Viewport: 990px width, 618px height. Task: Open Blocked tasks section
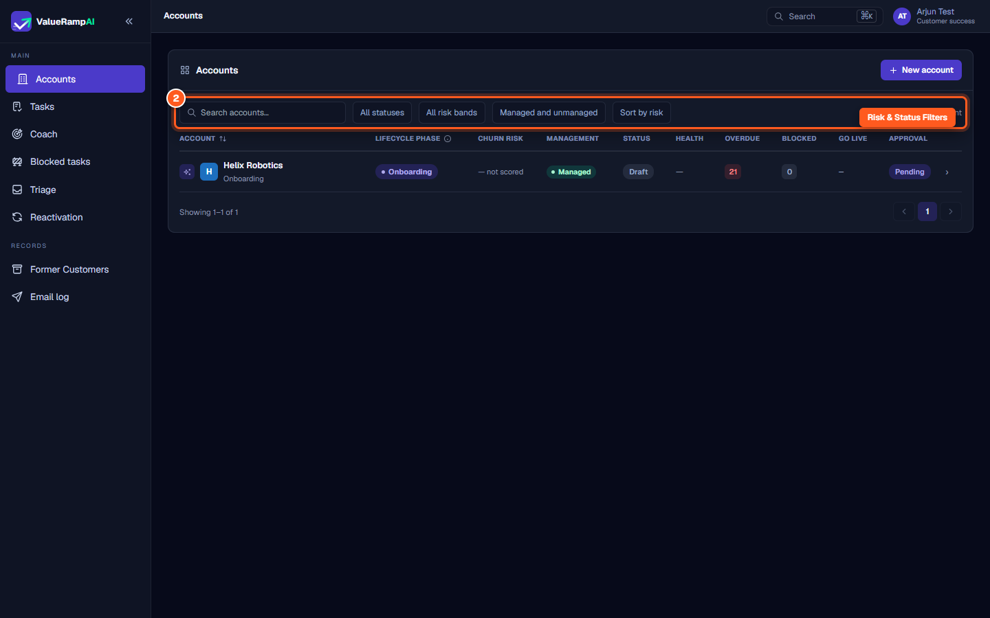pos(75,161)
